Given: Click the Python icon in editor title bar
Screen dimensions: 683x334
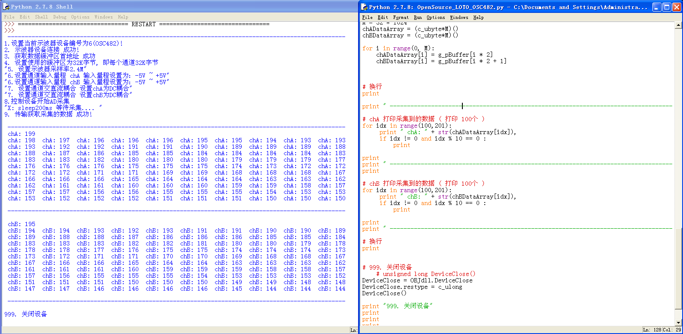Looking at the screenshot, I should [364, 7].
